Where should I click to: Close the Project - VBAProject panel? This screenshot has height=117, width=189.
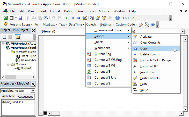click(x=33, y=30)
